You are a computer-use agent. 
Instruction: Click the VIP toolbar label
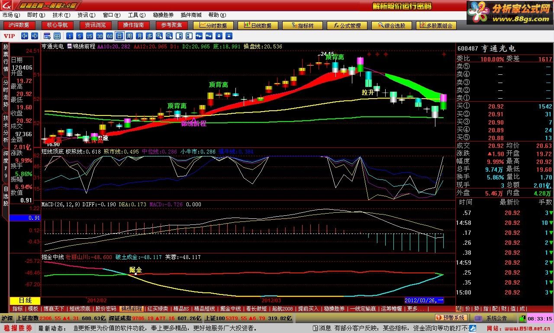9,36
